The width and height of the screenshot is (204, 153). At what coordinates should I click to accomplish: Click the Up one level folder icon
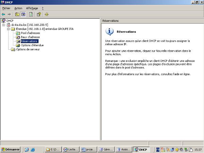[x=17, y=14]
